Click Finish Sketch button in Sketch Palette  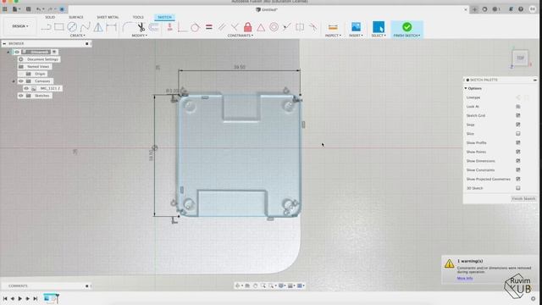(x=523, y=199)
